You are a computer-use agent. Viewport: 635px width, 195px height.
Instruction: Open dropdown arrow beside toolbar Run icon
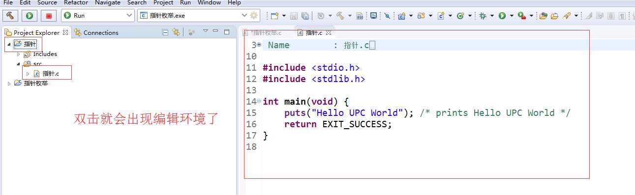coord(512,16)
